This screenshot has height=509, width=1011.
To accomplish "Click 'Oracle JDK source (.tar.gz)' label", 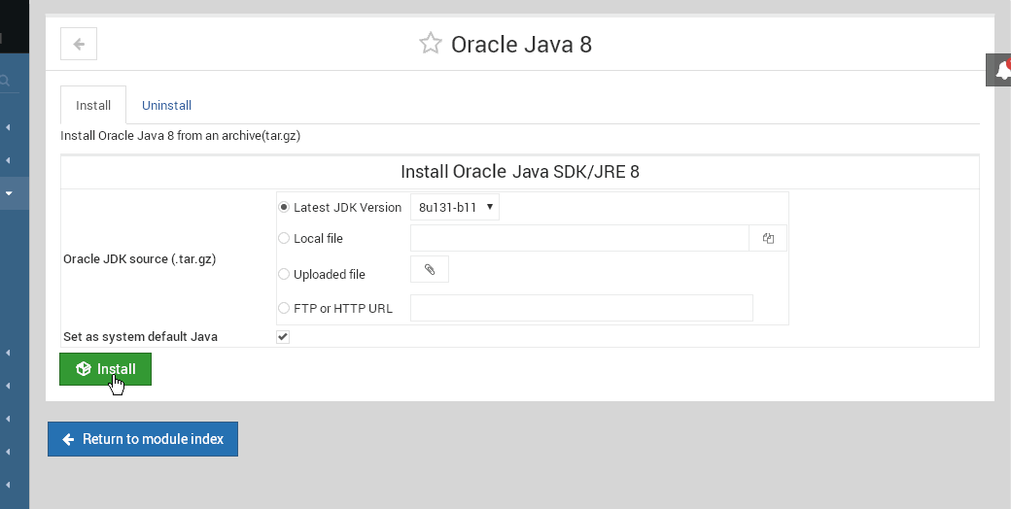I will tap(139, 259).
